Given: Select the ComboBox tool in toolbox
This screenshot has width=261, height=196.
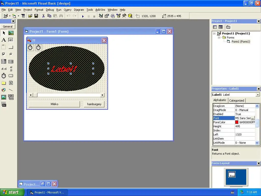Looking at the screenshot, I should pos(4,62).
